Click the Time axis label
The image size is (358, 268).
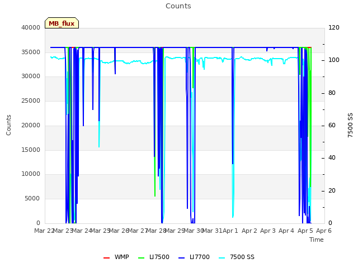coord(317,240)
